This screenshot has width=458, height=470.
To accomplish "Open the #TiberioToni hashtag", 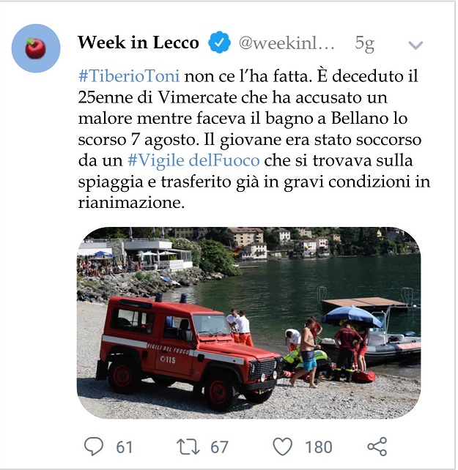I will [x=129, y=76].
